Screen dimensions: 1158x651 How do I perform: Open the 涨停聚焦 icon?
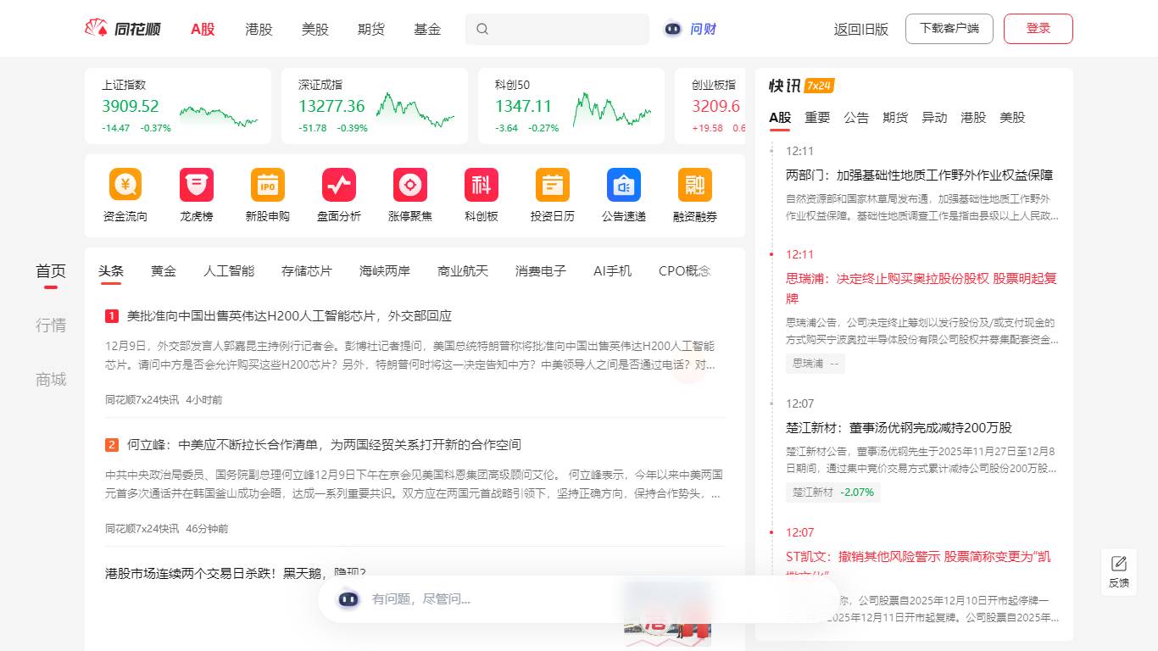[x=410, y=185]
